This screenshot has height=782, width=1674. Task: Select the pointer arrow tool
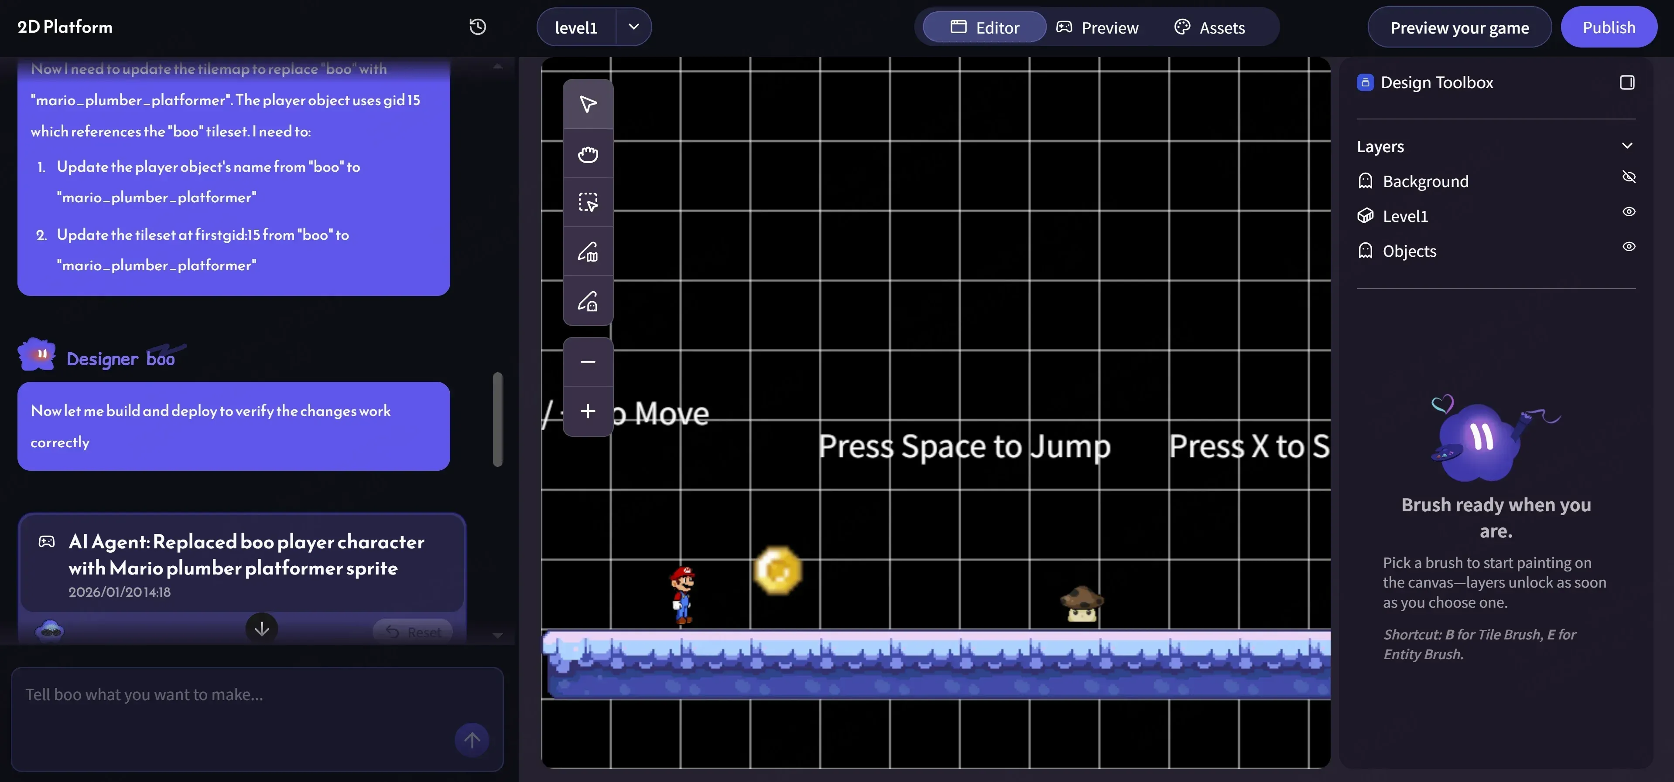click(x=588, y=104)
